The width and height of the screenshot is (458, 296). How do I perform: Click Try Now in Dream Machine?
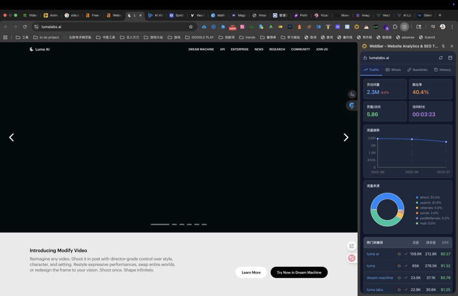[x=299, y=272]
